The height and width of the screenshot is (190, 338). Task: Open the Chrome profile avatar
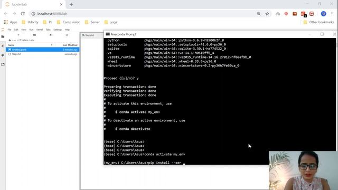(x=323, y=14)
